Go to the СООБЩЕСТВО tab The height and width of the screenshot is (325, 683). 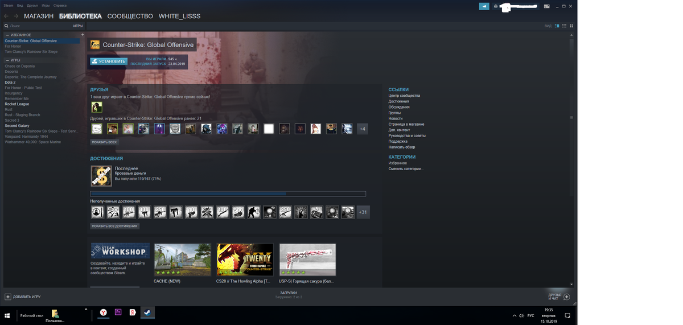pyautogui.click(x=130, y=17)
